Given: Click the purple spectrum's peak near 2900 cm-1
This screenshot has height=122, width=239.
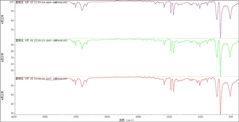Looking at the screenshot, I should click(82, 10).
